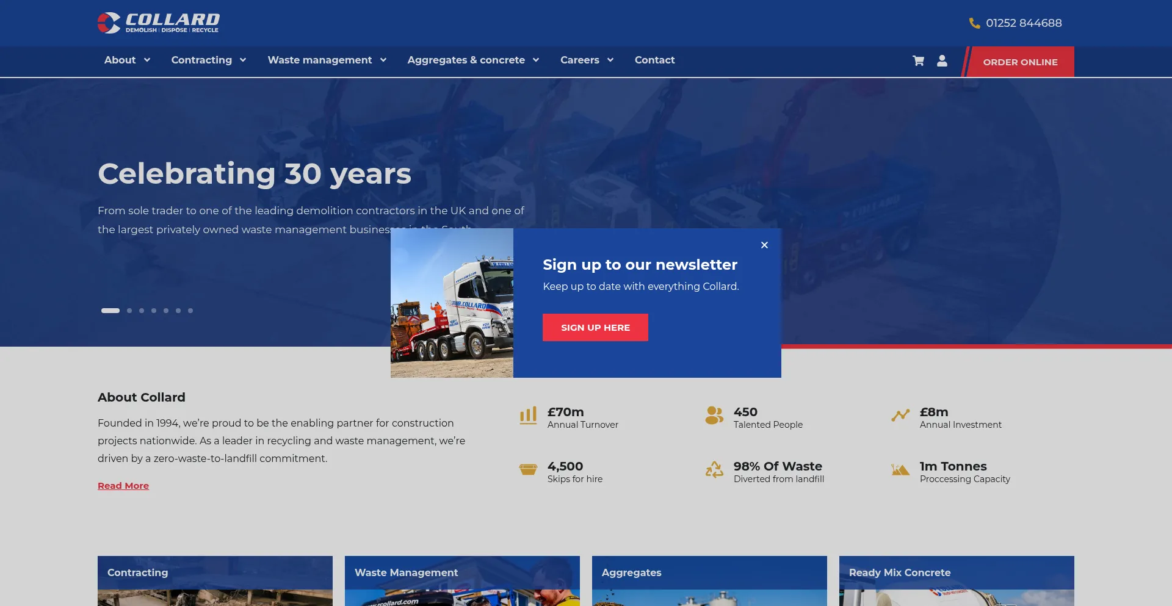Open the Aggregates service card
This screenshot has width=1172, height=606.
(709, 581)
